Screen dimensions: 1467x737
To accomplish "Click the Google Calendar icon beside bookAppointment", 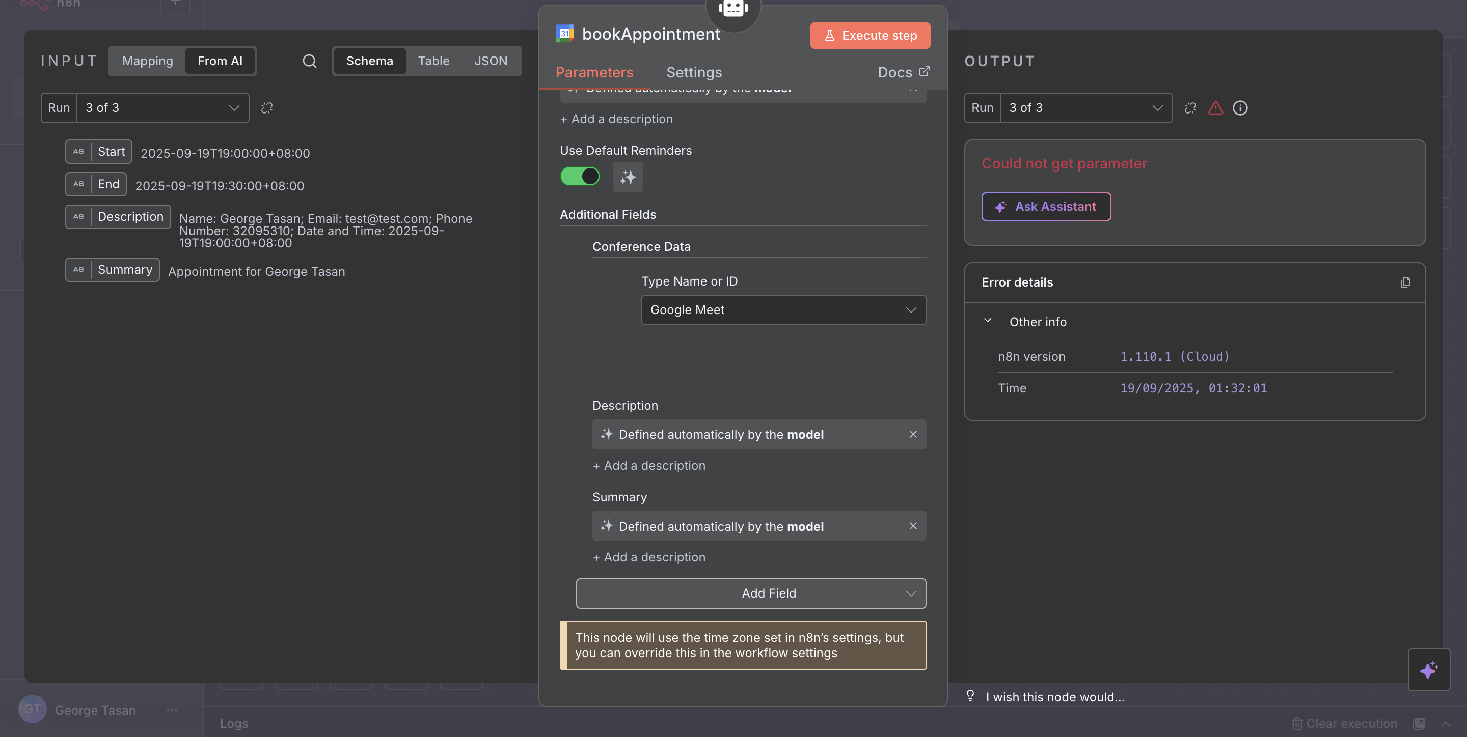I will [x=564, y=34].
